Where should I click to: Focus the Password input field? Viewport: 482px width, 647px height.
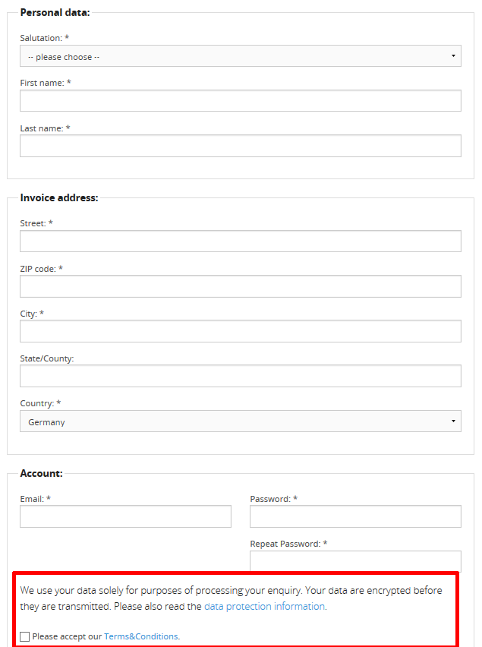(x=355, y=516)
